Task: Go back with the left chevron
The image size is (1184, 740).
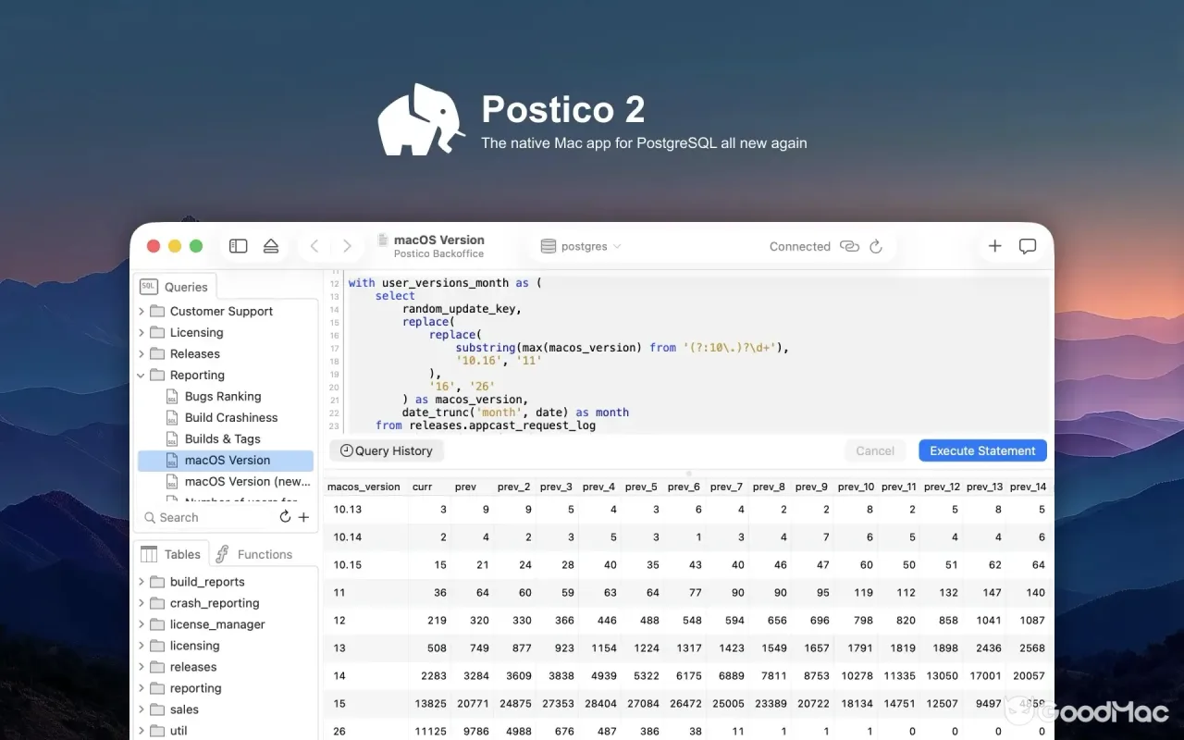Action: [314, 246]
